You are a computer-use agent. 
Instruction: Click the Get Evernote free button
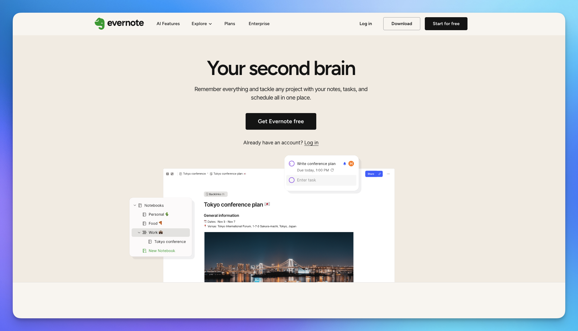click(x=281, y=121)
